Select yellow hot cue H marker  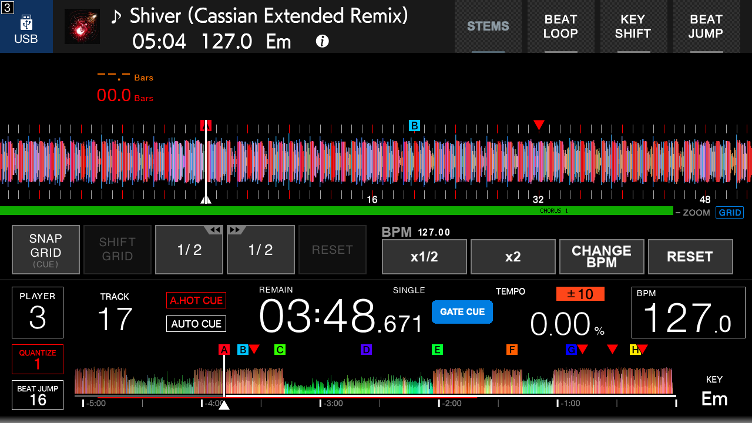tap(635, 350)
